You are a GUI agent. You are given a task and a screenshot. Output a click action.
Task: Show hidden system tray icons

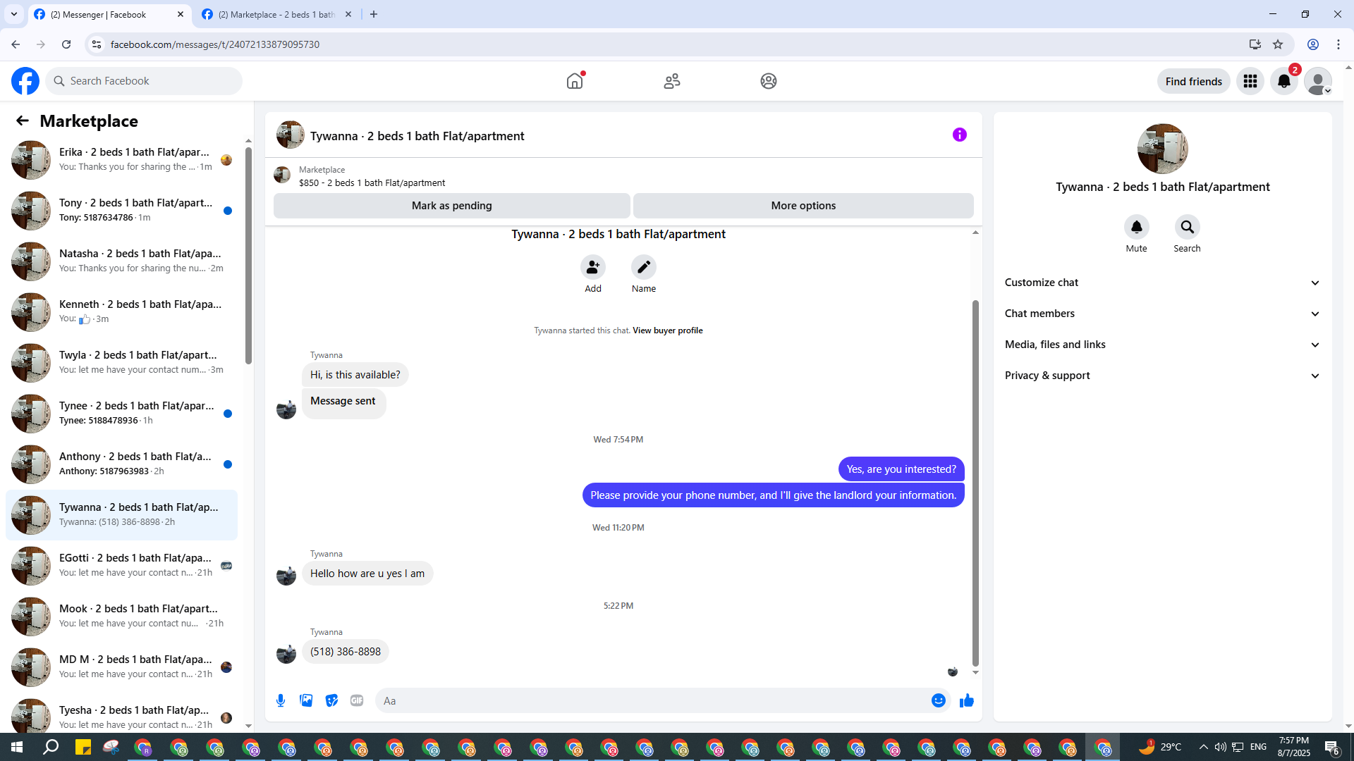tap(1203, 747)
